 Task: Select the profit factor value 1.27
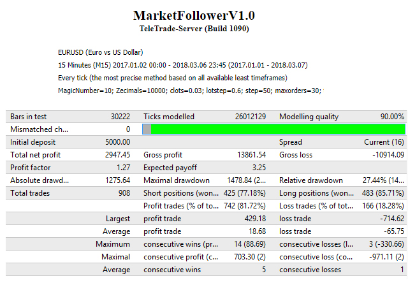coord(123,168)
